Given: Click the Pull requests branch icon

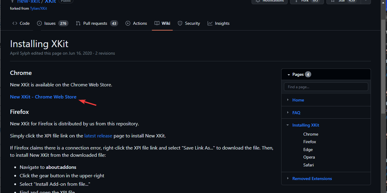Looking at the screenshot, I should pyautogui.click(x=78, y=23).
